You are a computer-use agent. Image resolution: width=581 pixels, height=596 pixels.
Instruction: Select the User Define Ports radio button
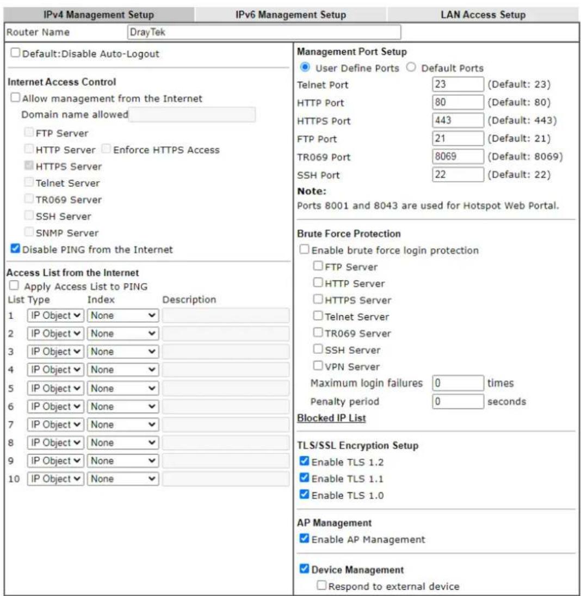305,67
